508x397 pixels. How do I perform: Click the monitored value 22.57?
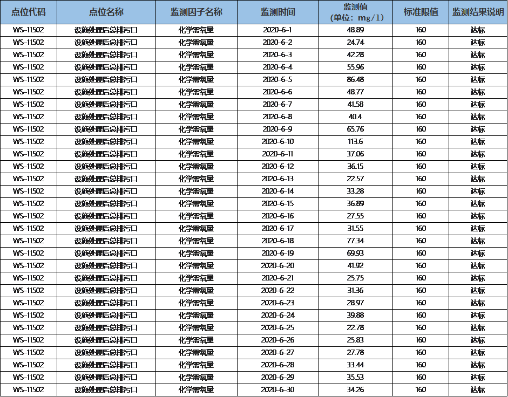355,179
